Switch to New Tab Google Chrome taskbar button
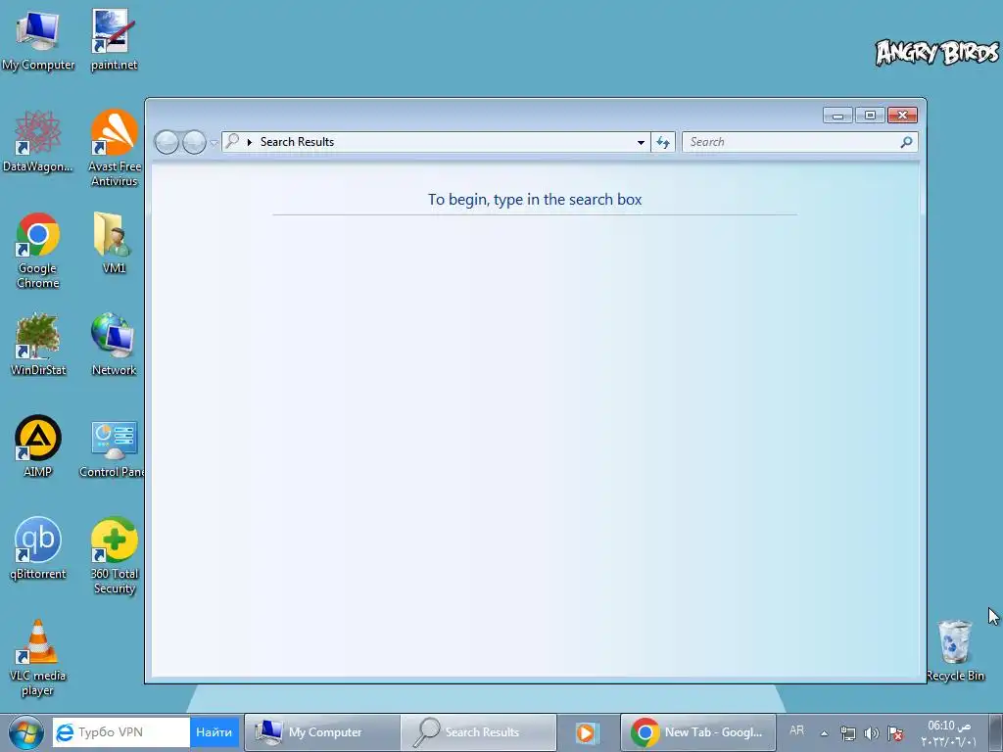This screenshot has height=752, width=1003. click(697, 732)
